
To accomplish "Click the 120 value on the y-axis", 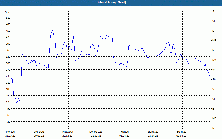I will tap(8, 102).
